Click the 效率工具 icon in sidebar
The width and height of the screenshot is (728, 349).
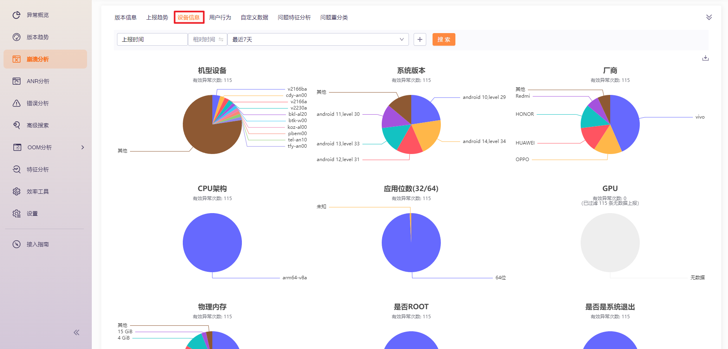(x=17, y=191)
